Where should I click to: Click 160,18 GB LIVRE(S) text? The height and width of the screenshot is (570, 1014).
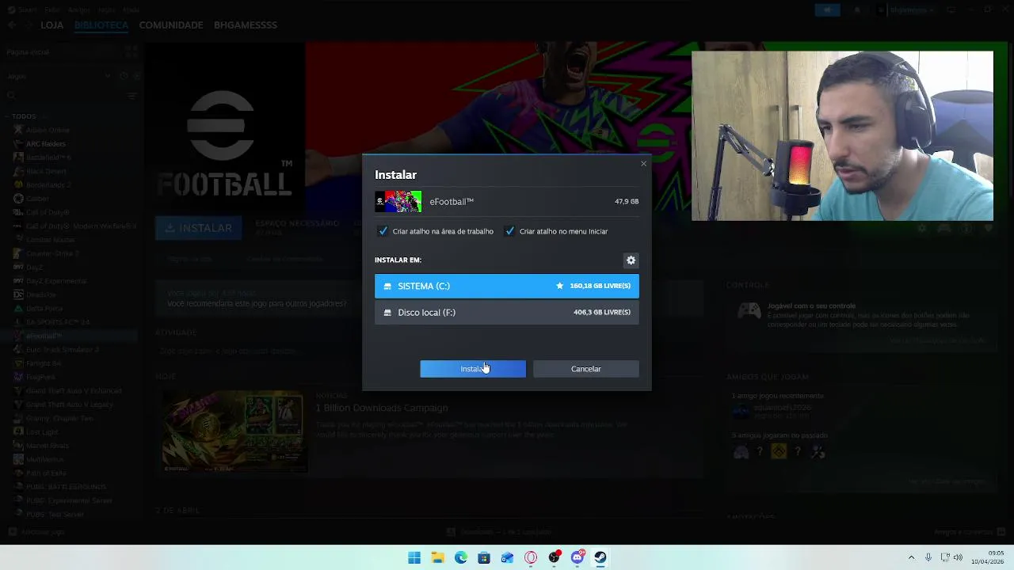[600, 286]
